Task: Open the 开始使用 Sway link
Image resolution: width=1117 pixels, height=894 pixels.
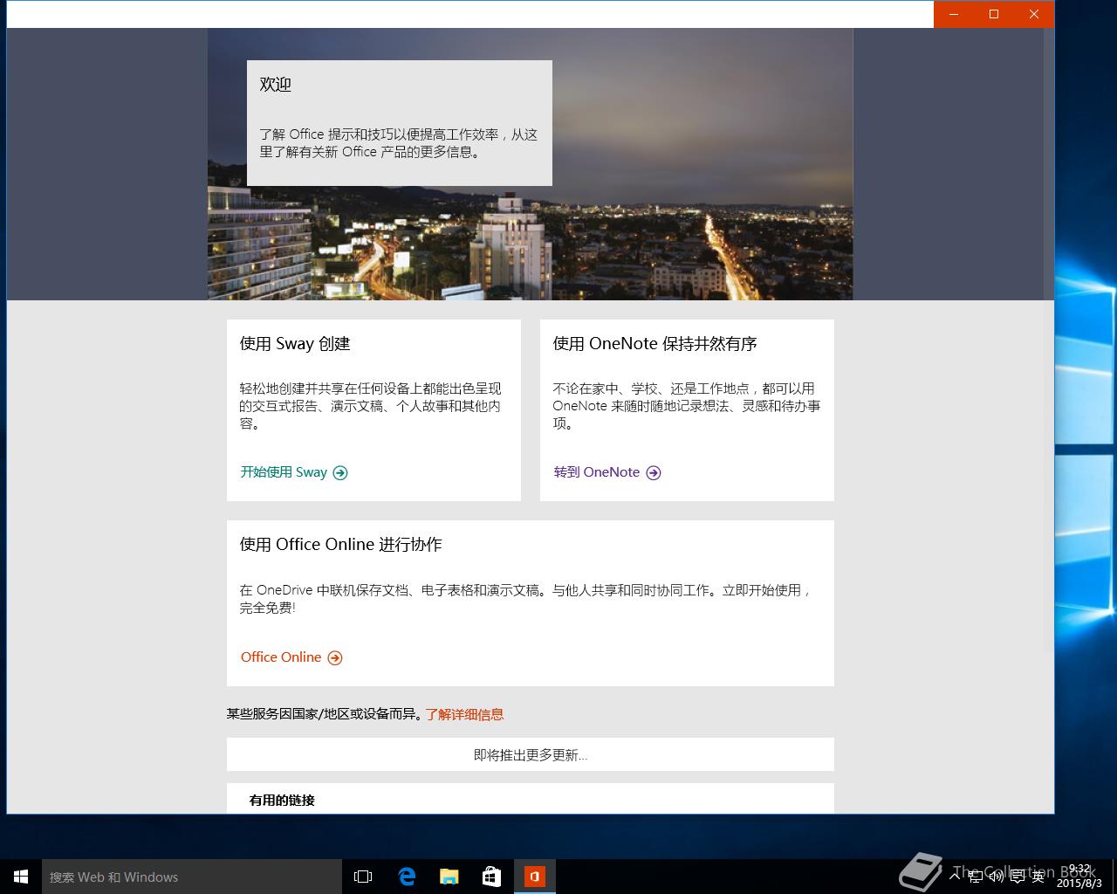Action: pos(284,472)
